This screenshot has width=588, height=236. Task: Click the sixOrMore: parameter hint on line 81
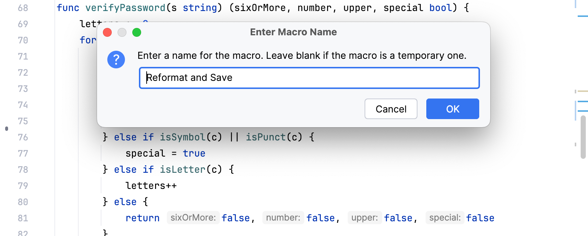click(x=193, y=218)
